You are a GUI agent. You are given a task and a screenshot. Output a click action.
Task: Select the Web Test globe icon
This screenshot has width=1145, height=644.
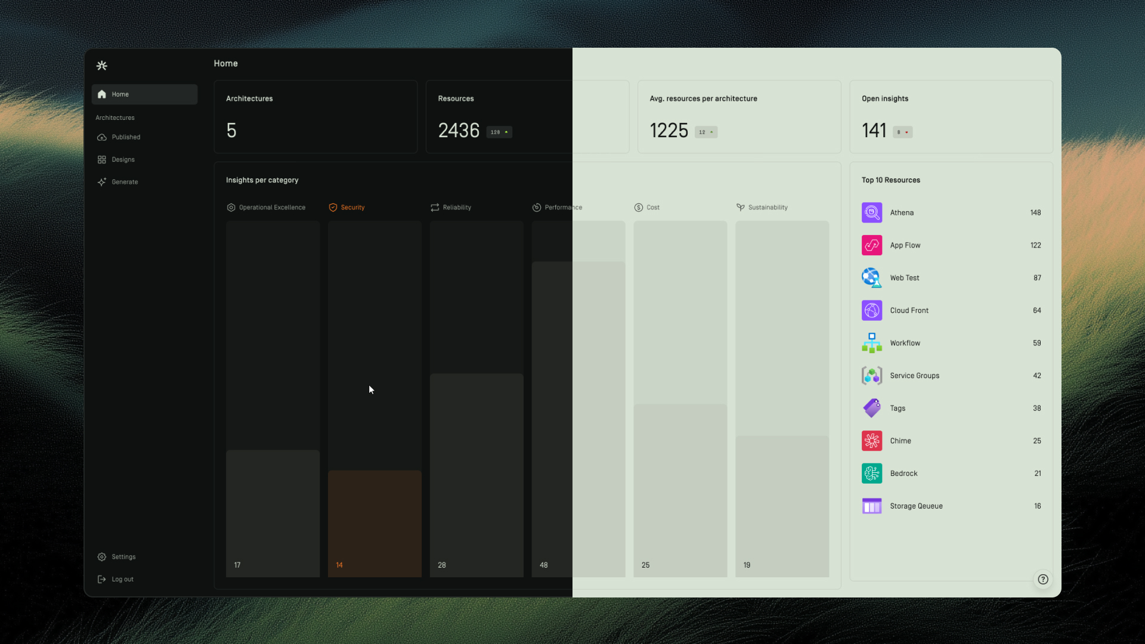[x=871, y=278]
